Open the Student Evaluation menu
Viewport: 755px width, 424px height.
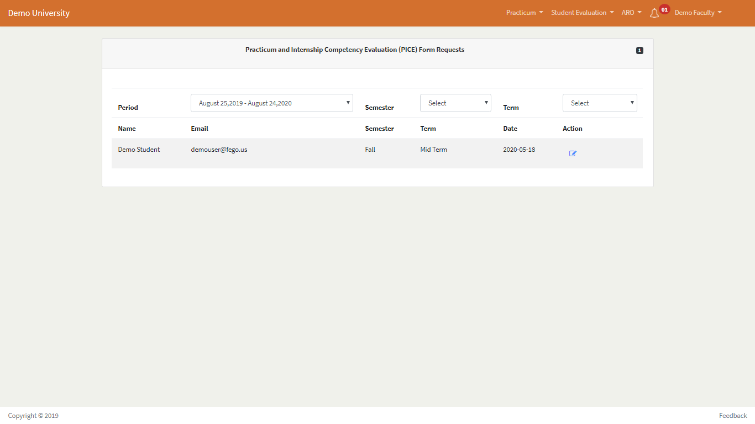tap(579, 12)
